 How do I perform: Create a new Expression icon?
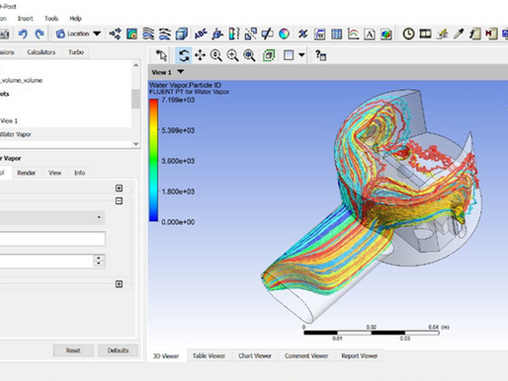point(320,34)
